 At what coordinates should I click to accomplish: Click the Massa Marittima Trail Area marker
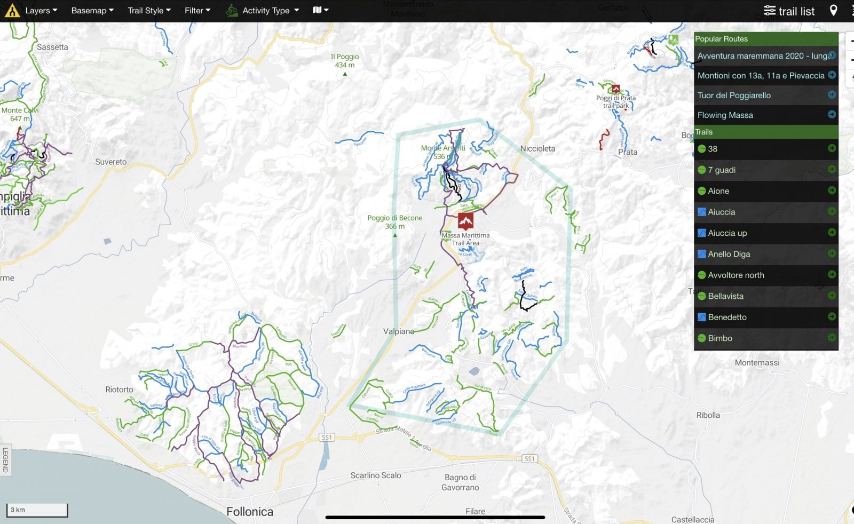465,221
